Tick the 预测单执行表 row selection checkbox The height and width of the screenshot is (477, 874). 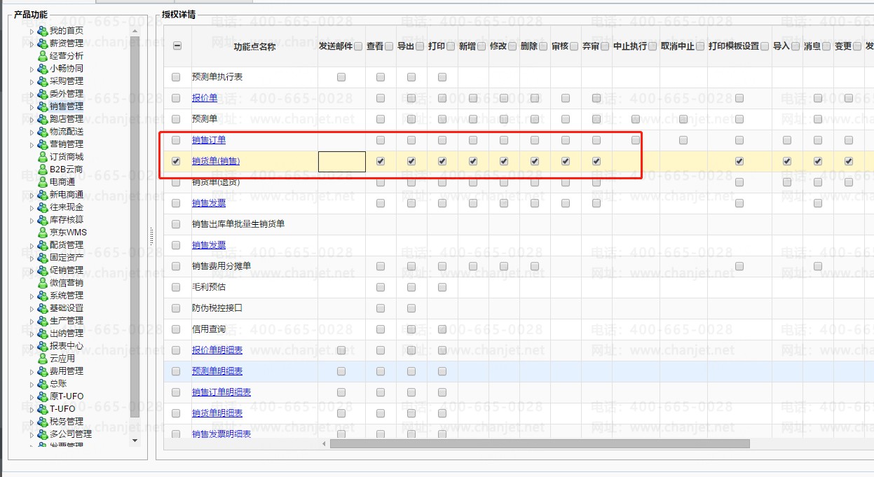[176, 77]
